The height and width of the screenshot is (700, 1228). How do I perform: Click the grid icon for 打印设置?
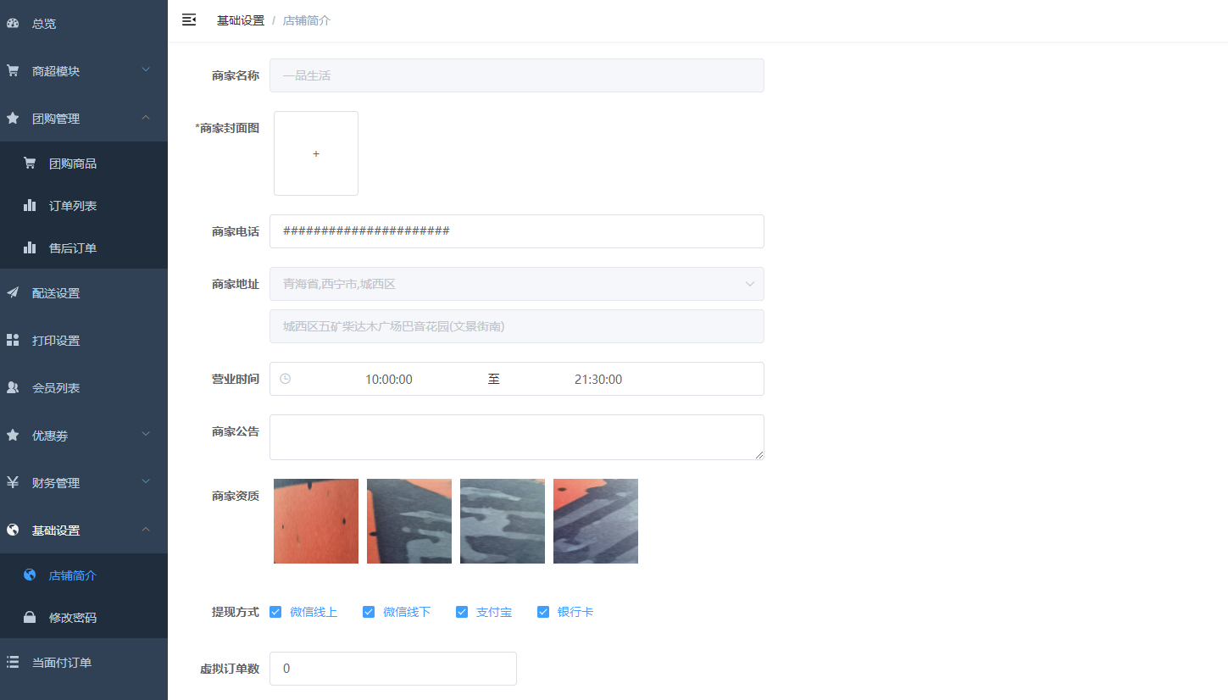point(13,341)
